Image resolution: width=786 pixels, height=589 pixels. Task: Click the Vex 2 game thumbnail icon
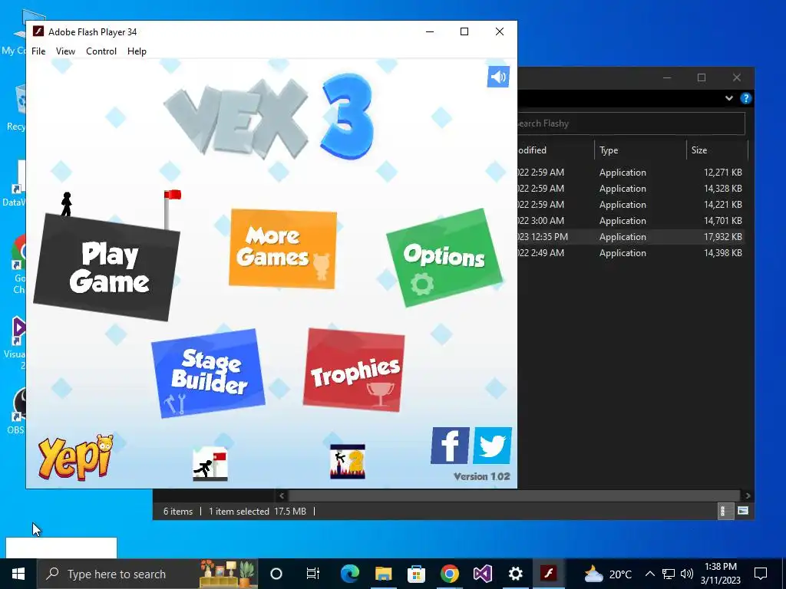click(x=348, y=461)
